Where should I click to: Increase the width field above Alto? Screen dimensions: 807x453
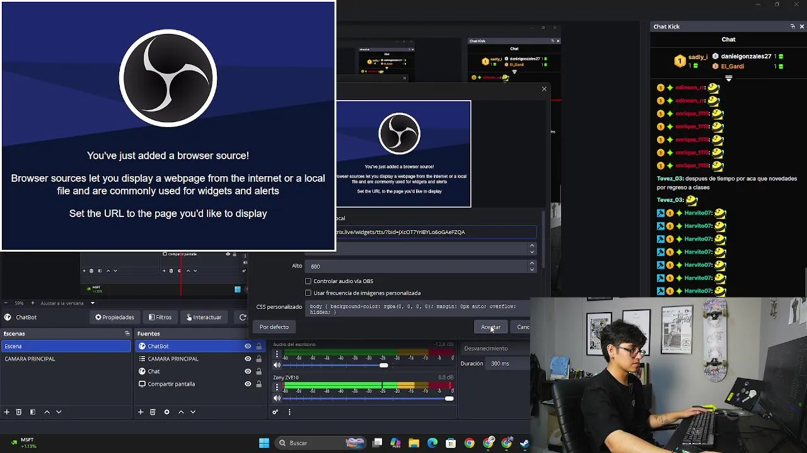532,245
